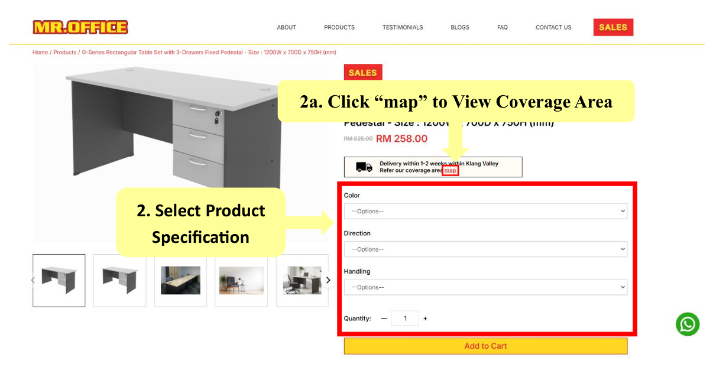Show next thumbnails with right chevron
Viewport: 713px width, 367px height.
point(328,280)
